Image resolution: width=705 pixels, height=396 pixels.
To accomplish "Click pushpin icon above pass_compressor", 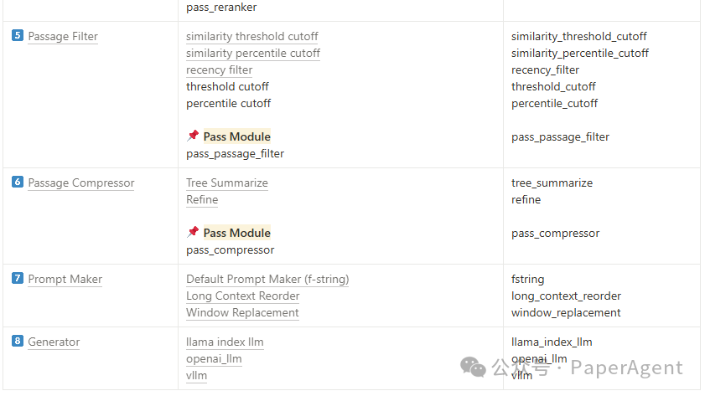I will pos(193,232).
